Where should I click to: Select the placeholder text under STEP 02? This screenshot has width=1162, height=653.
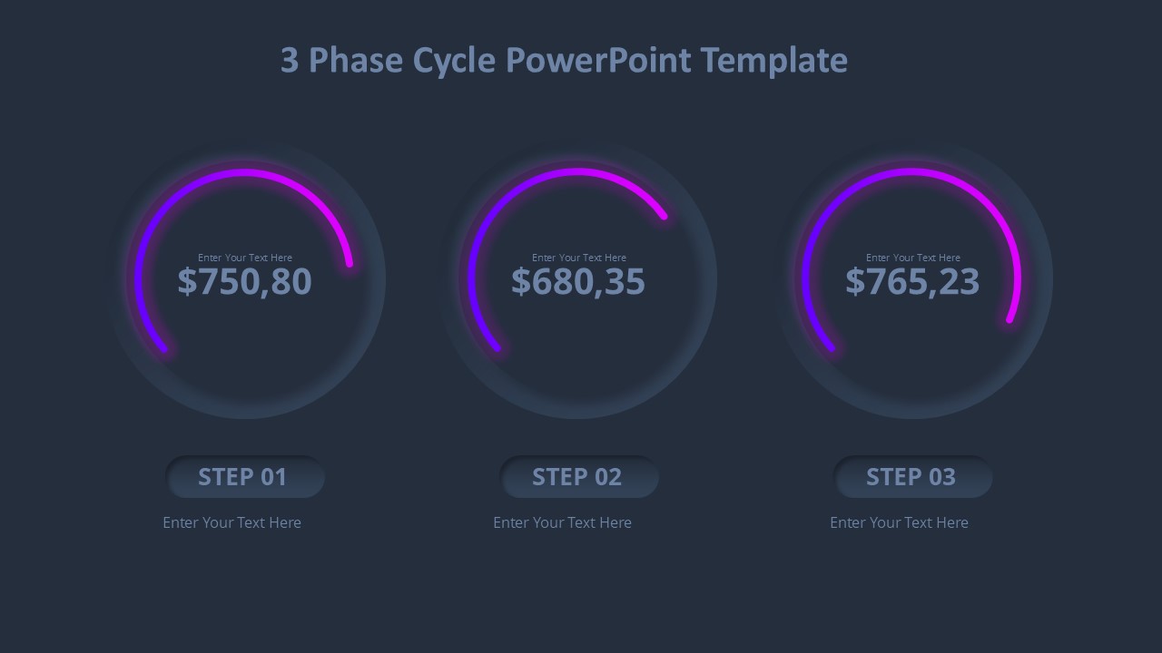click(562, 522)
